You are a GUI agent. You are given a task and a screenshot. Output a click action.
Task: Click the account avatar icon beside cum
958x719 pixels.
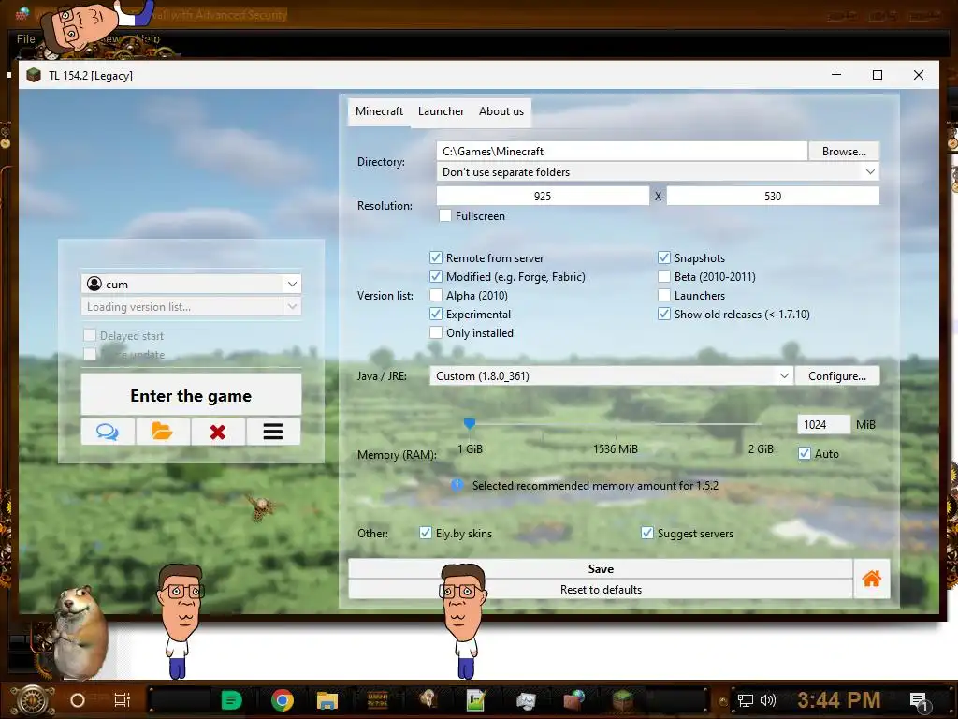click(94, 284)
